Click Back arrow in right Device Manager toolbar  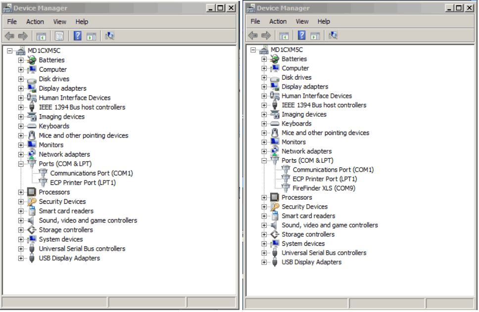(x=253, y=36)
